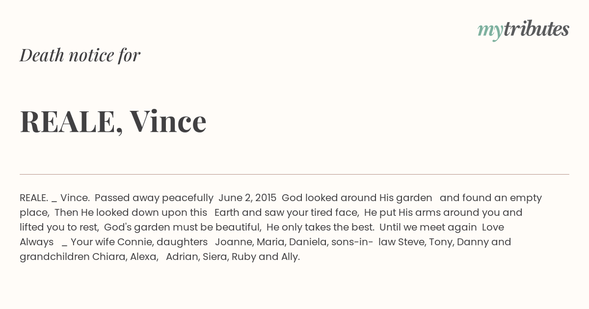589x309 pixels.
Task: Select the "Death notice for" heading
Action: click(80, 55)
